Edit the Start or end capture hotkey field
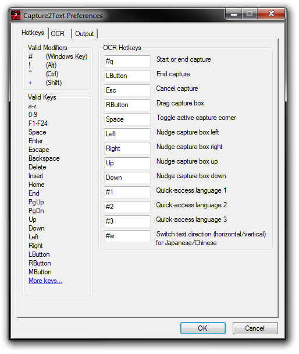The width and height of the screenshot is (299, 354). 127,61
